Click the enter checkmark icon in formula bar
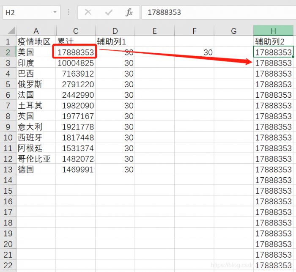 (x=109, y=12)
